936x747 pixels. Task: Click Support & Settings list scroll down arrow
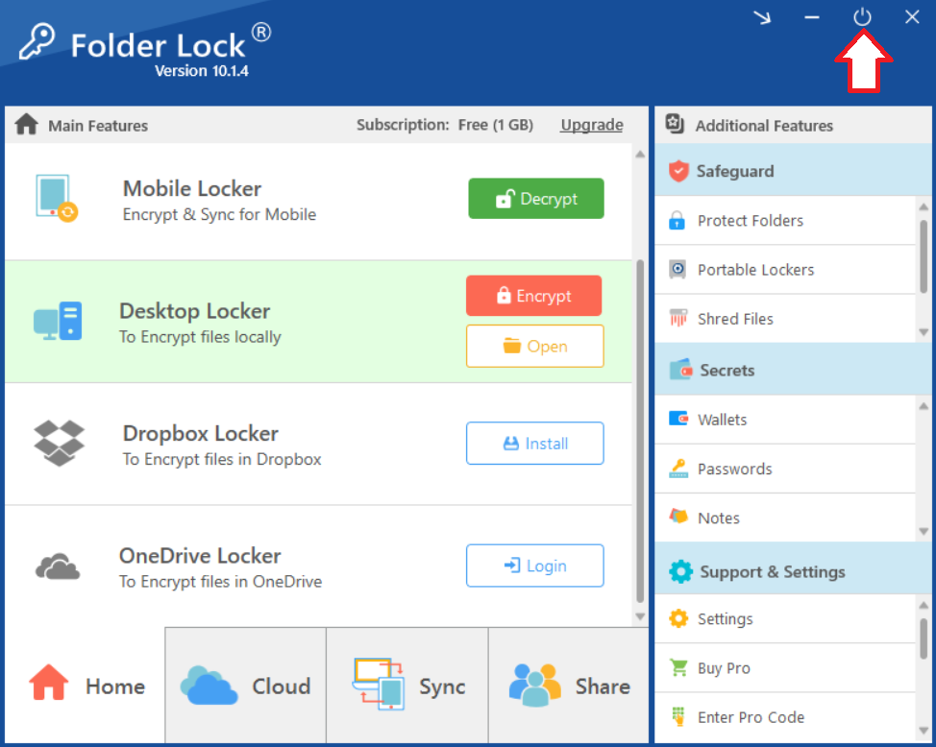pos(924,731)
